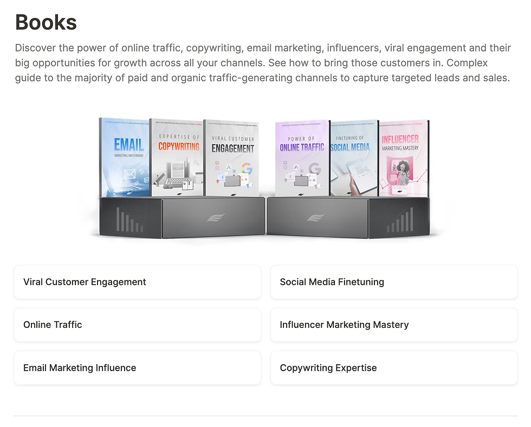This screenshot has height=427, width=531.
Task: Click the envelope icon on Email cover
Action: [x=129, y=174]
